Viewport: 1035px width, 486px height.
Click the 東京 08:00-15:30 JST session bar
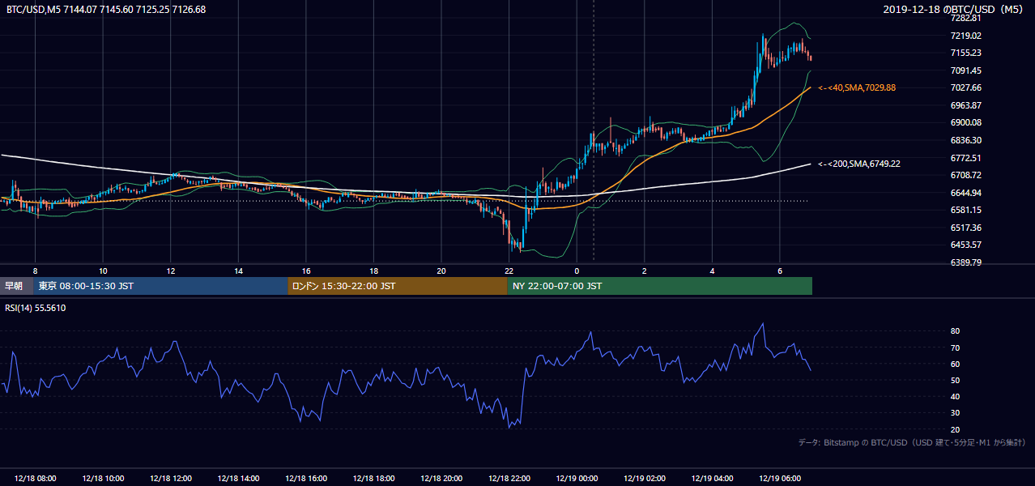161,286
